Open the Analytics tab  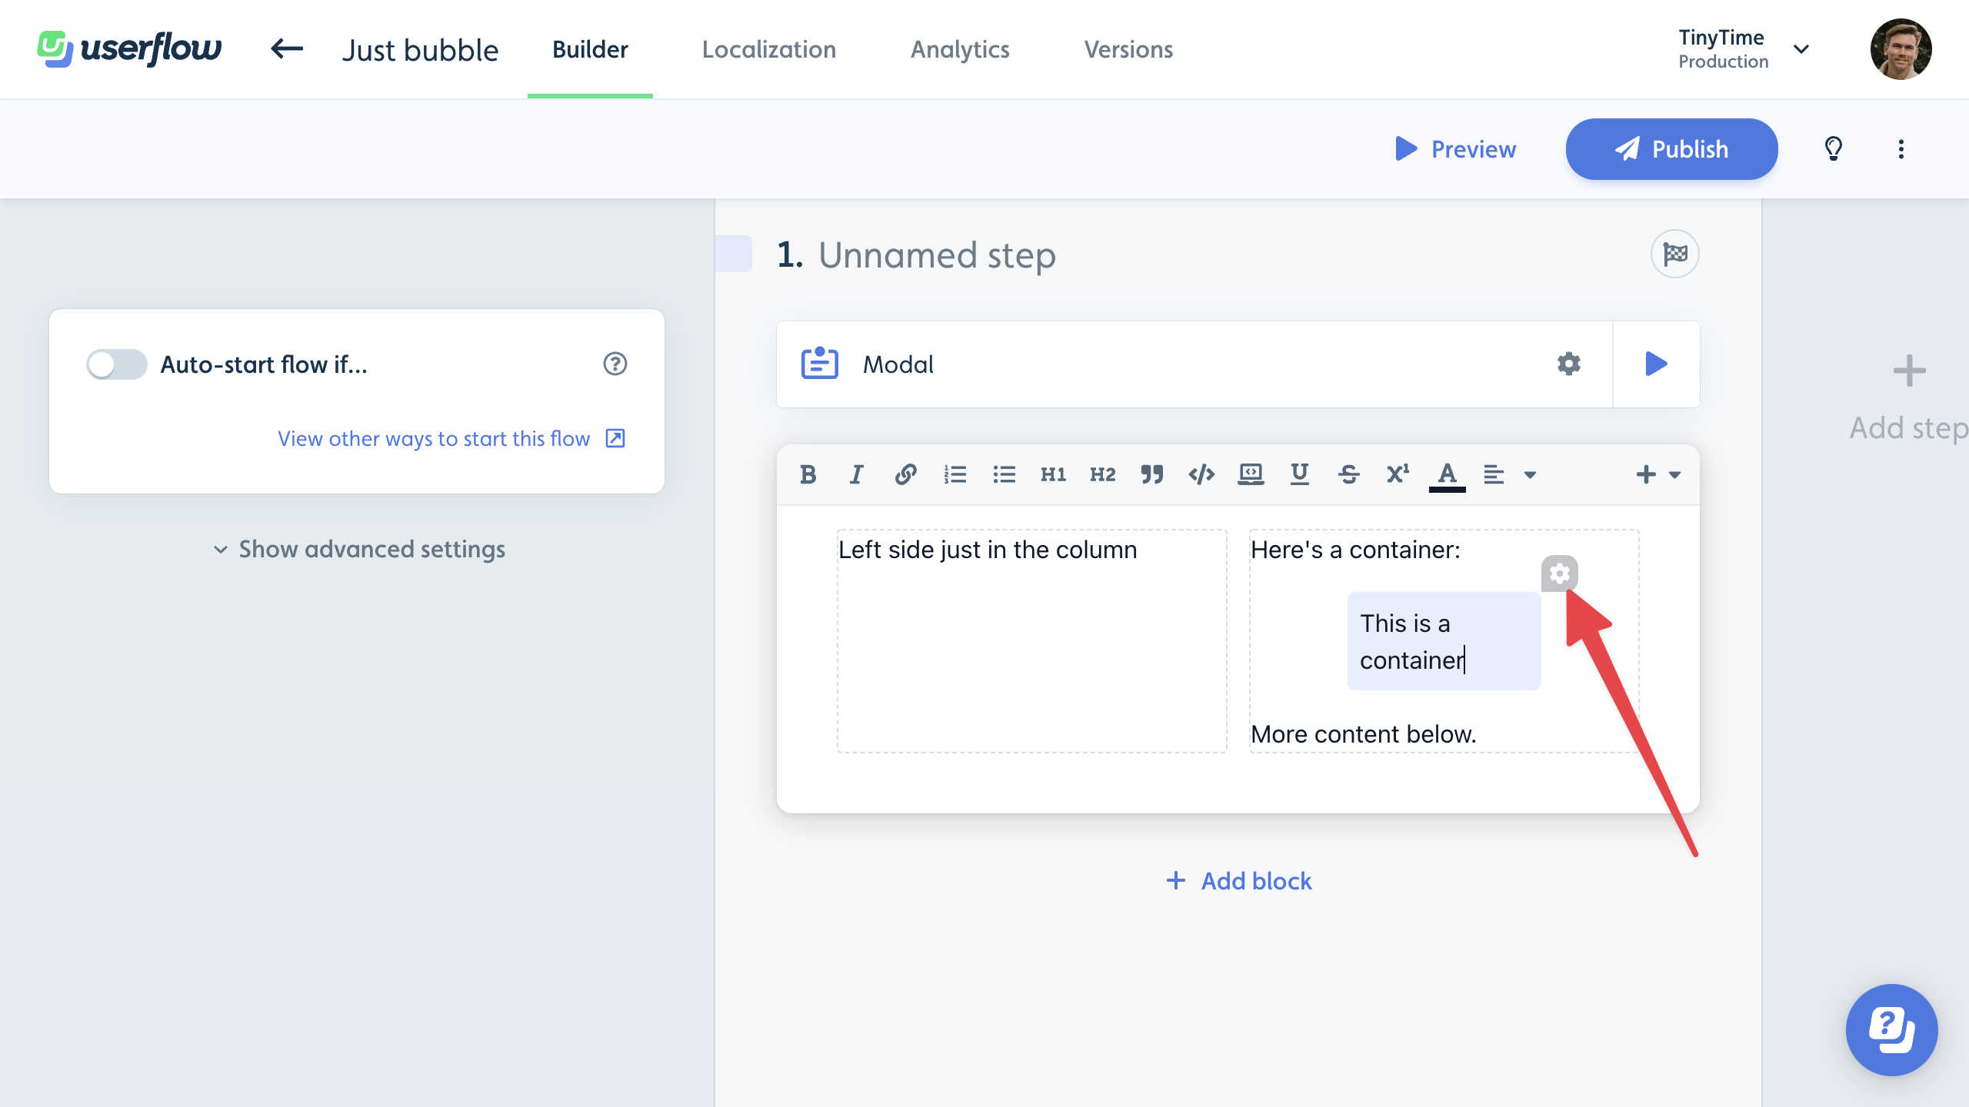960,49
